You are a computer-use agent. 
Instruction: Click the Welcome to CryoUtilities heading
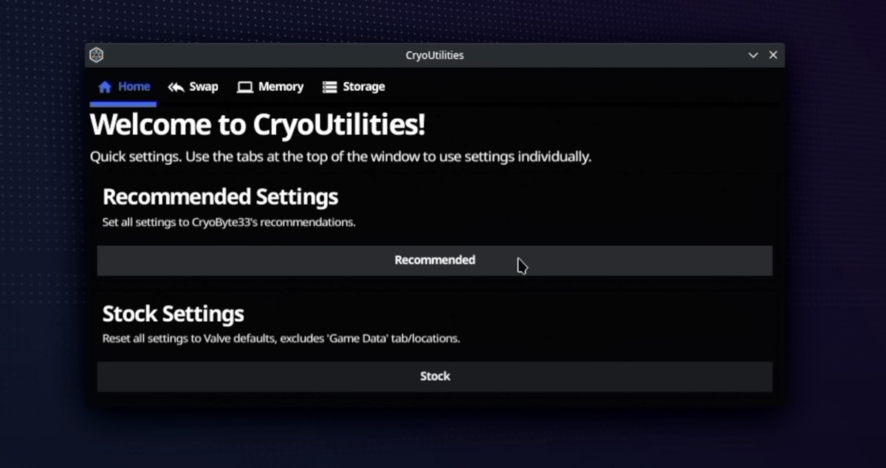pyautogui.click(x=258, y=124)
